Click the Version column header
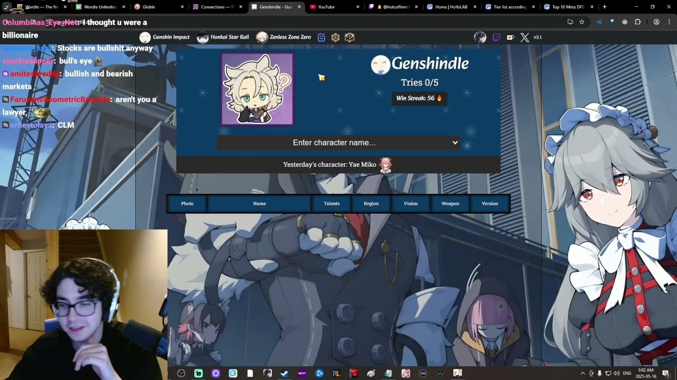The image size is (677, 380). click(x=490, y=204)
